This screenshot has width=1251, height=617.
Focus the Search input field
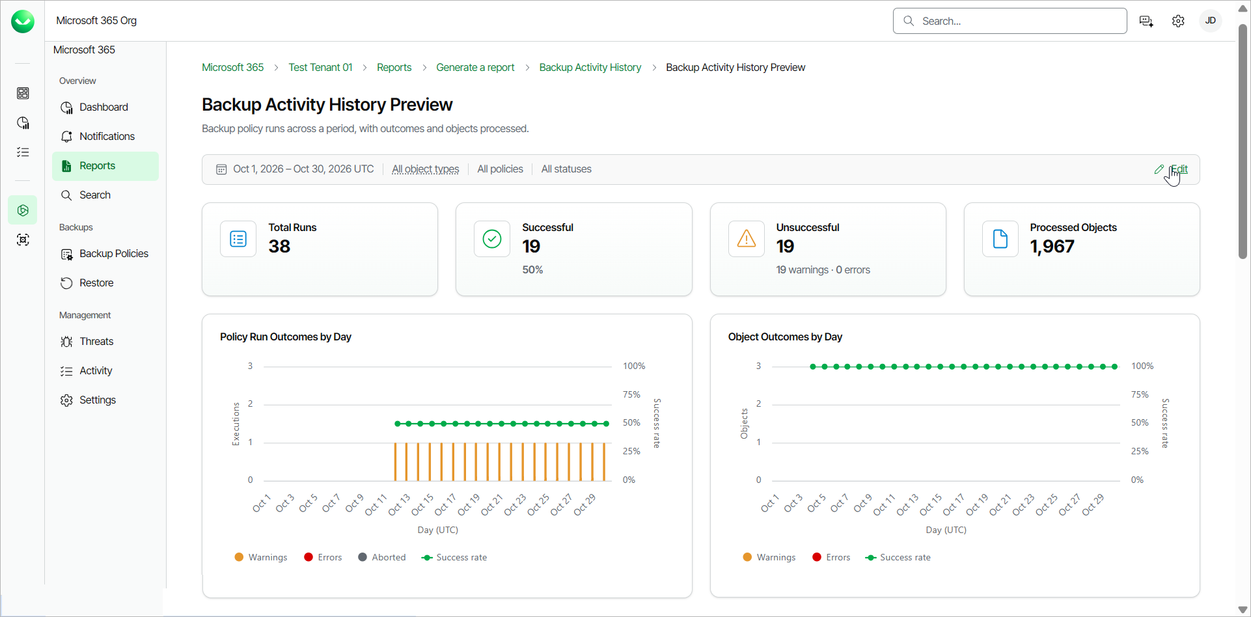[x=1010, y=21]
